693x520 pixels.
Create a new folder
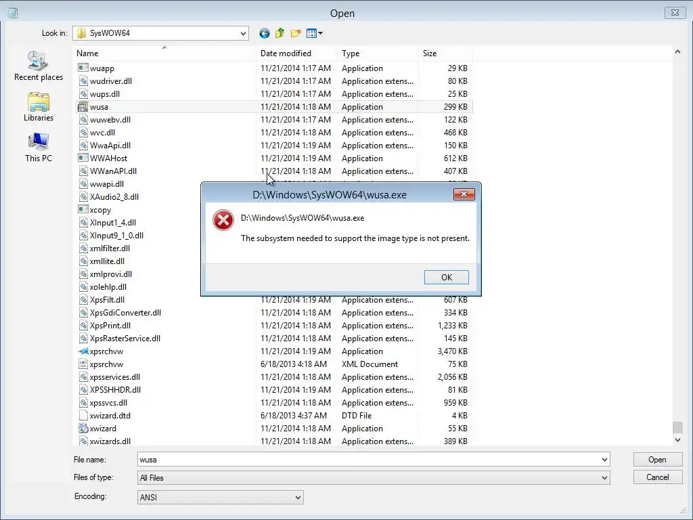pyautogui.click(x=296, y=33)
